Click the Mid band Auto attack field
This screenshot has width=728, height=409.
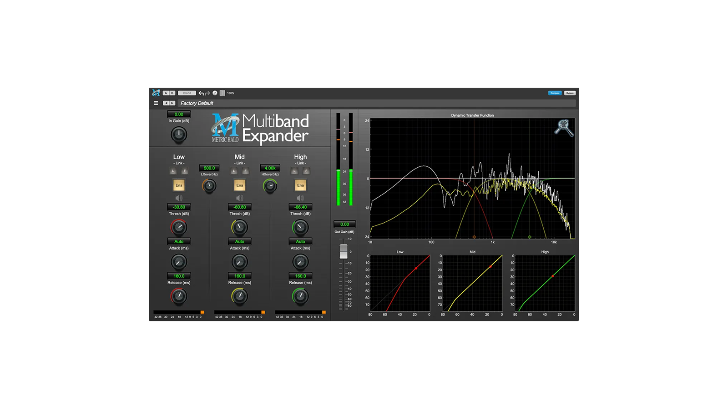(240, 241)
